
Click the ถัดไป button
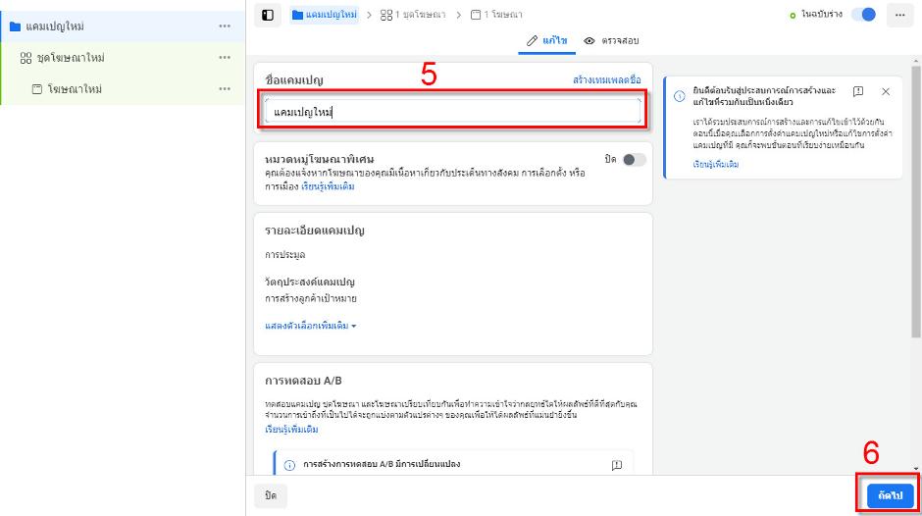point(890,495)
